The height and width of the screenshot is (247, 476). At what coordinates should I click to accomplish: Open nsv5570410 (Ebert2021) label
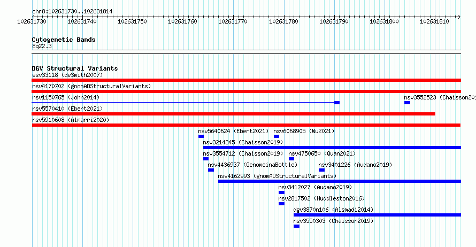click(x=67, y=109)
